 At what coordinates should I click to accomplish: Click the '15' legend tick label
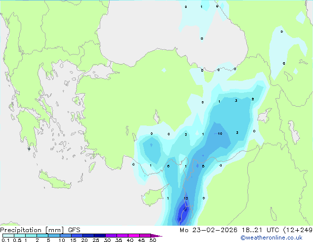click(73, 240)
